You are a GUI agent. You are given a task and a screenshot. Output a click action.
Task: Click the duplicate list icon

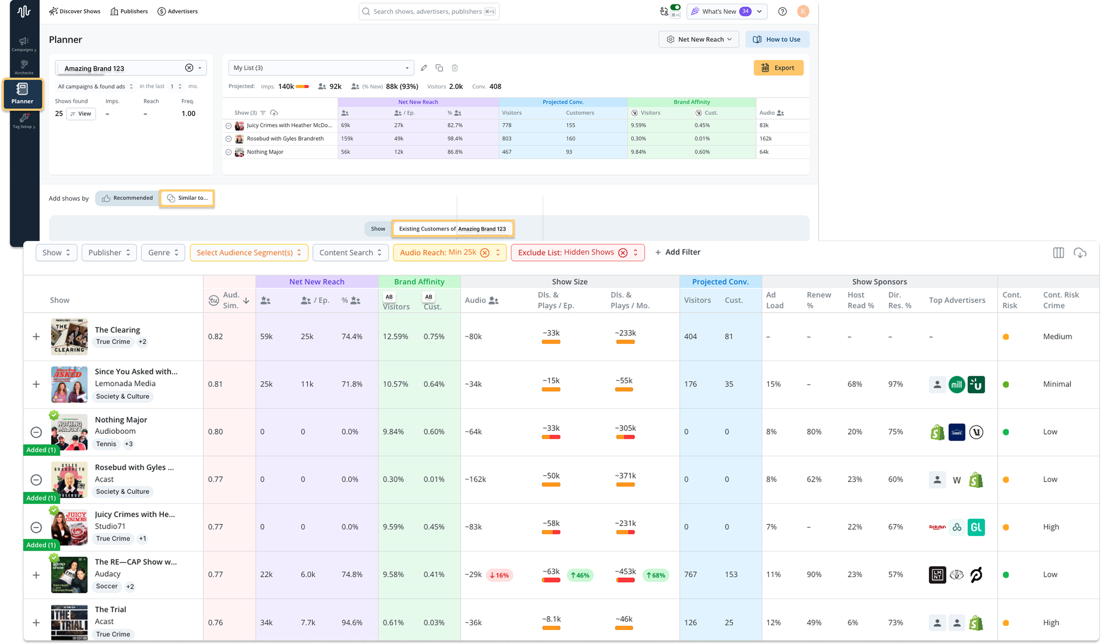(x=439, y=68)
